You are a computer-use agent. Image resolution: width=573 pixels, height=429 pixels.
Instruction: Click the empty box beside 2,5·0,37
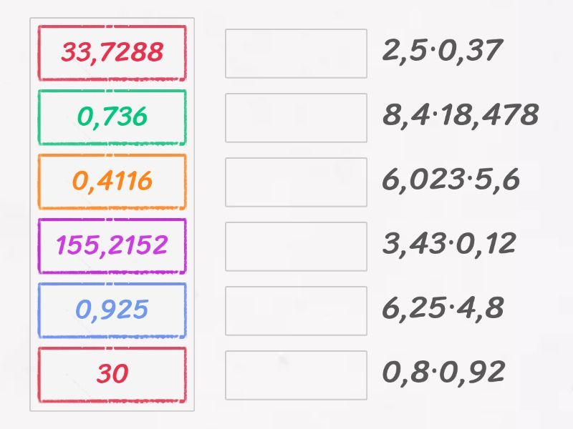(296, 54)
